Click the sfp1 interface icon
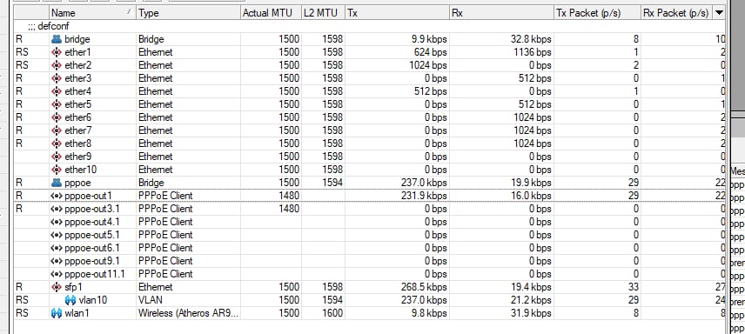 coord(56,287)
